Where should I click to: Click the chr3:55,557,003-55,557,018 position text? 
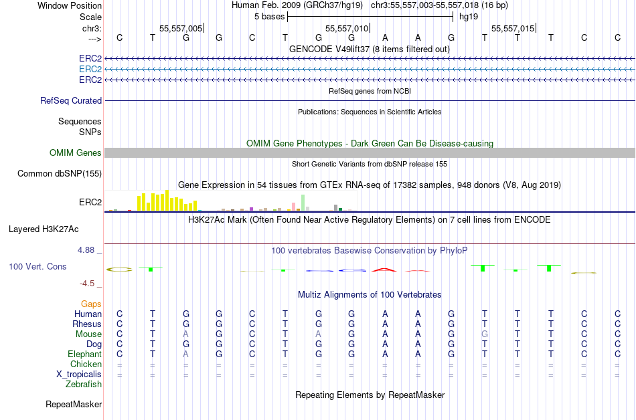(x=439, y=5)
